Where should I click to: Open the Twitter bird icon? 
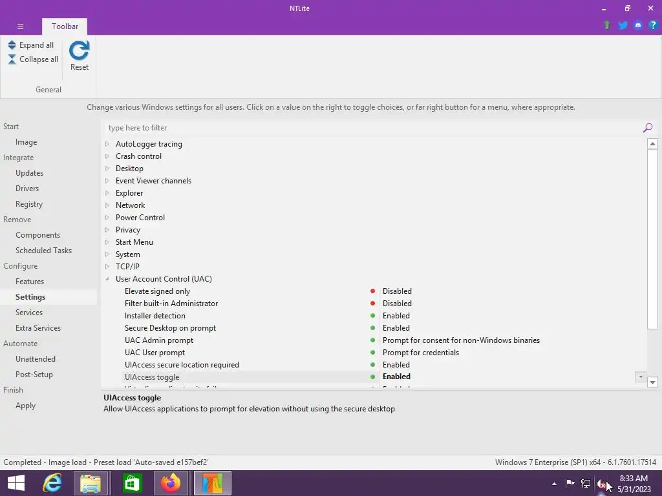tap(623, 25)
